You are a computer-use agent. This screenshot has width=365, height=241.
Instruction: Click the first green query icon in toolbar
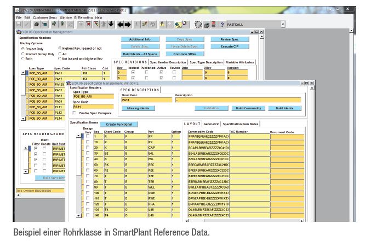tap(54, 24)
